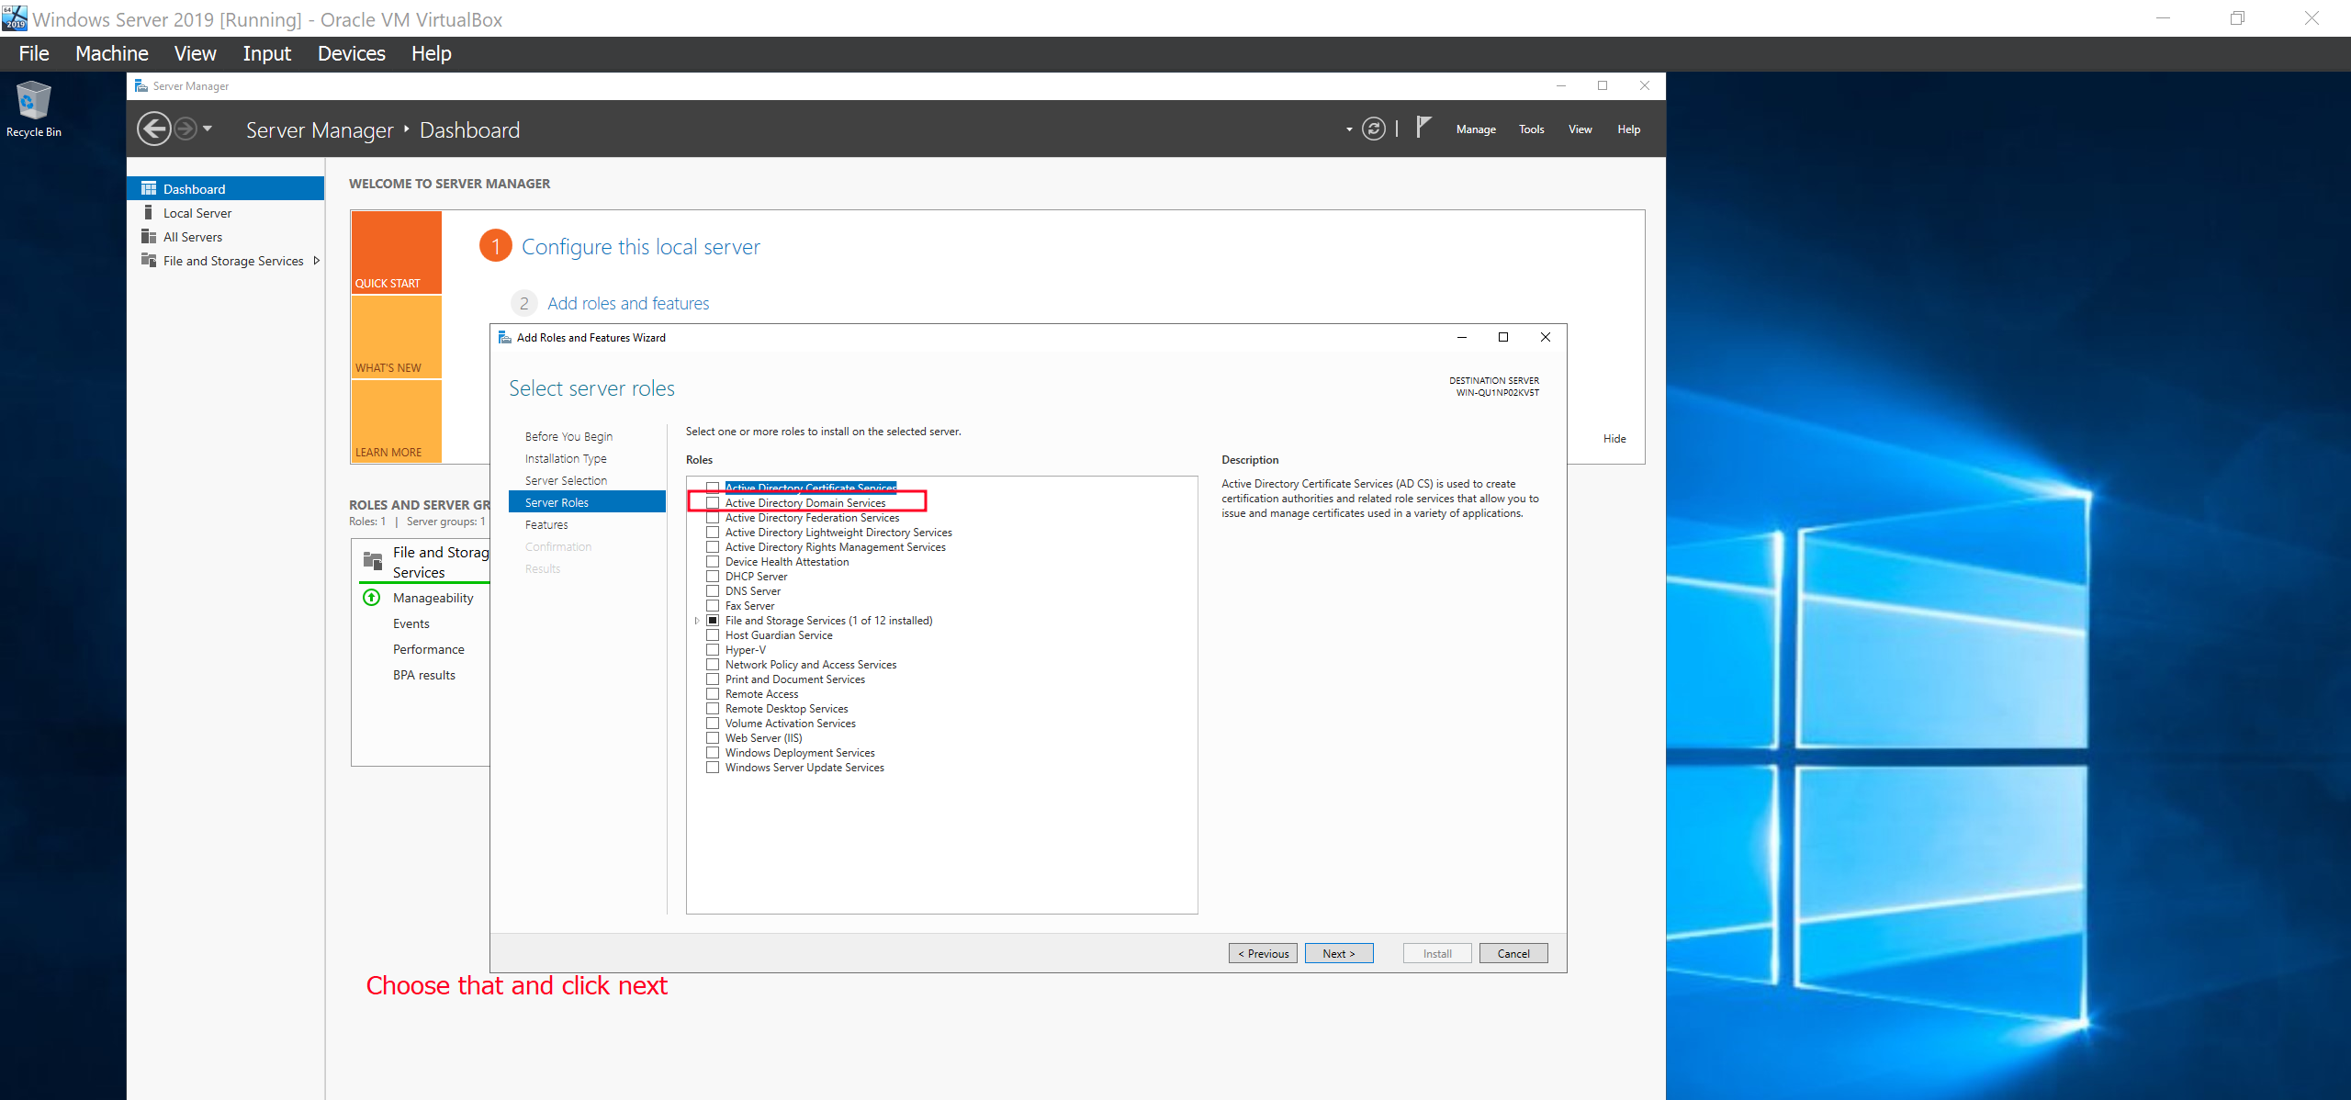Open the navigation history dropdown arrow
The image size is (2351, 1100).
point(208,129)
